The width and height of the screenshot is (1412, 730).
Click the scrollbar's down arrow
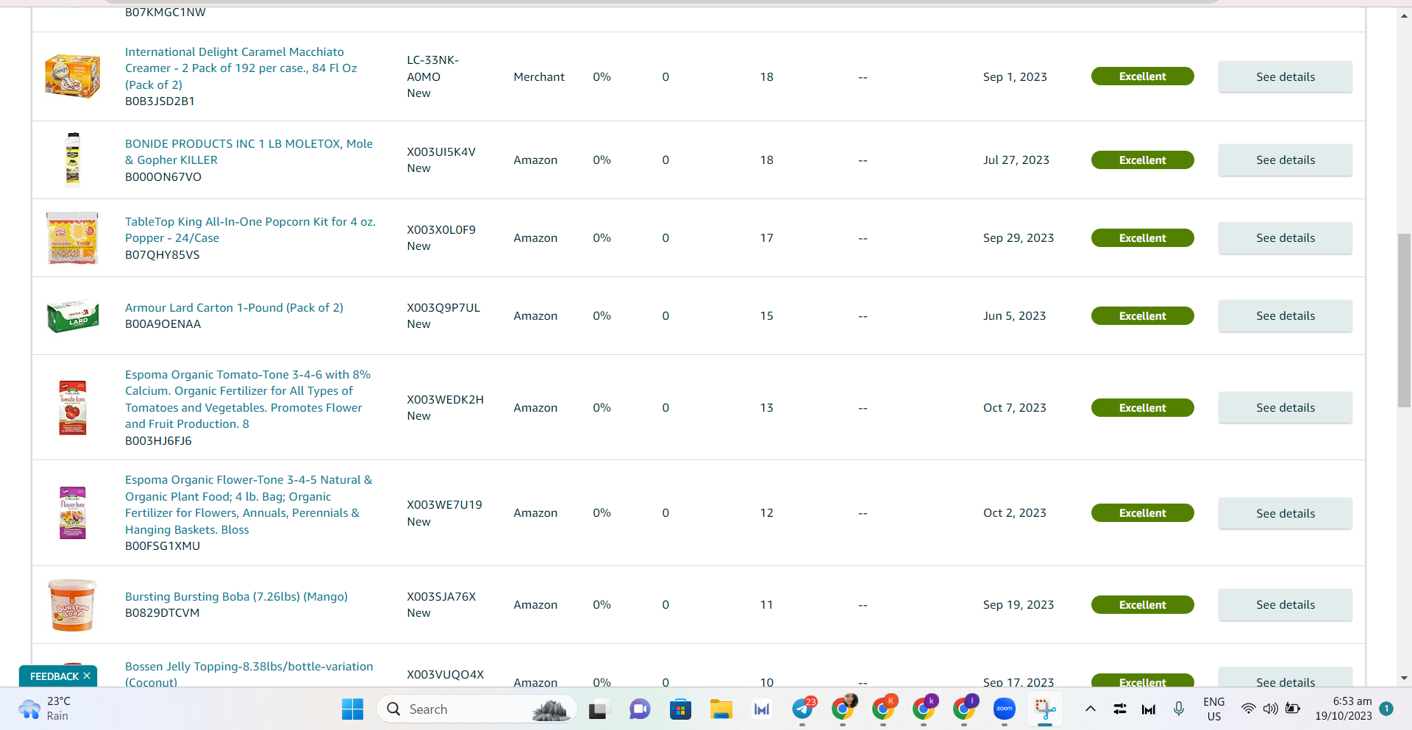pos(1404,678)
